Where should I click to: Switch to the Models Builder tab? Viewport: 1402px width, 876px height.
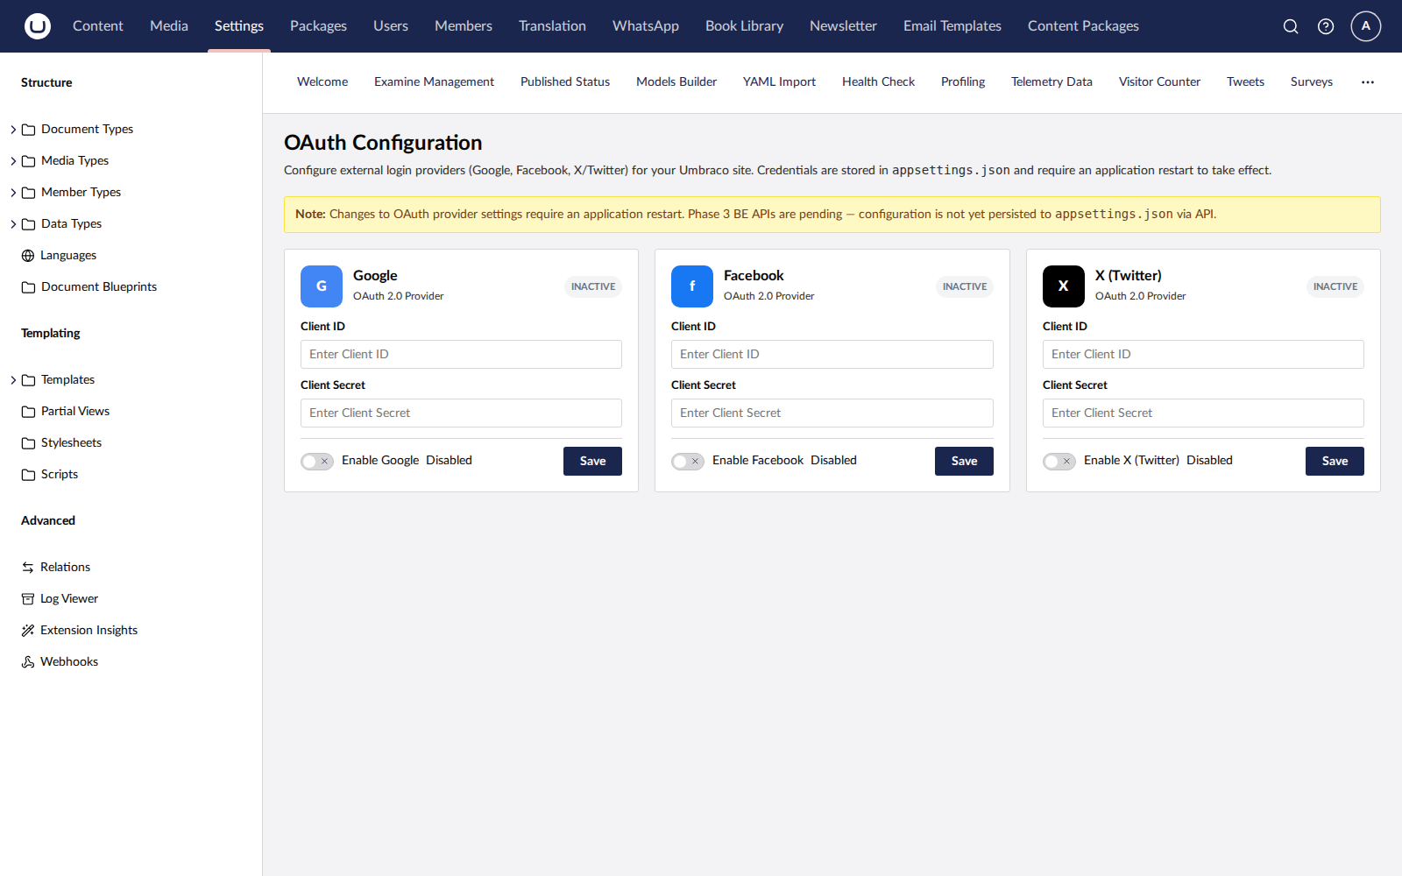(x=676, y=81)
